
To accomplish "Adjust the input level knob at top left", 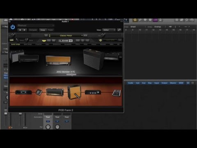I will (13, 35).
